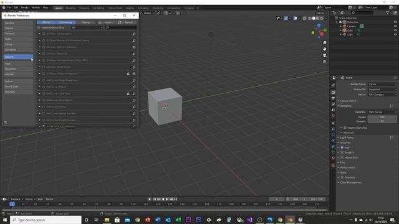399x224 pixels.
Task: Zoom the 3D viewport with magnifier gizmo
Action: point(324,43)
